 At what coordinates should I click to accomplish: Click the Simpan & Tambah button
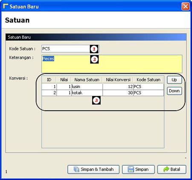93,169
